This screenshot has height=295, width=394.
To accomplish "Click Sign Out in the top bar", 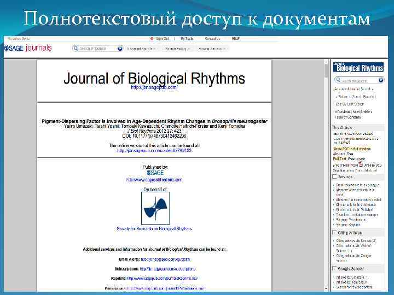I will 163,39.
